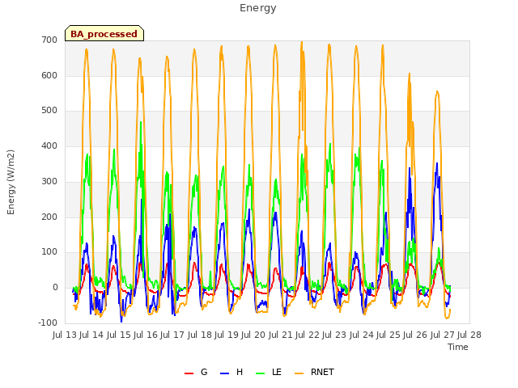
Task: Toggle the H series legend entry
Action: pos(231,372)
